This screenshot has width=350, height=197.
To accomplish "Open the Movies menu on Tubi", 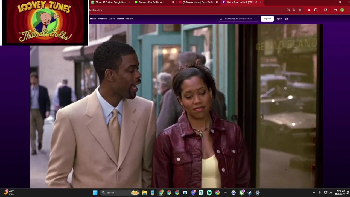I will (93, 19).
